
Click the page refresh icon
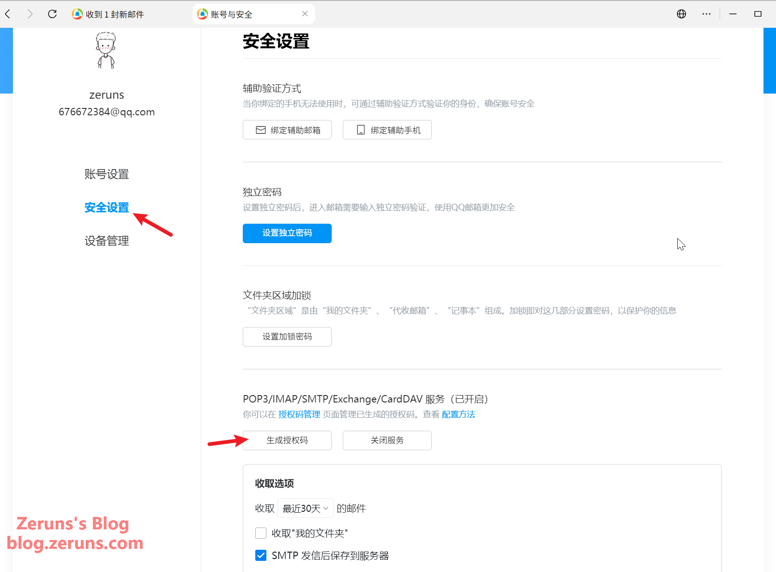[52, 14]
